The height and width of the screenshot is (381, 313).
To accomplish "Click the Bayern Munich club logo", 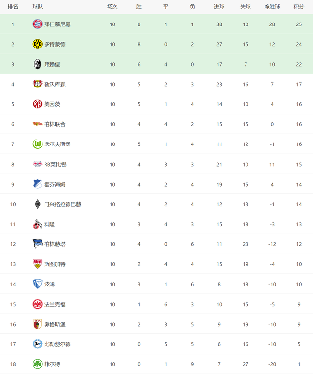I will pyautogui.click(x=37, y=24).
